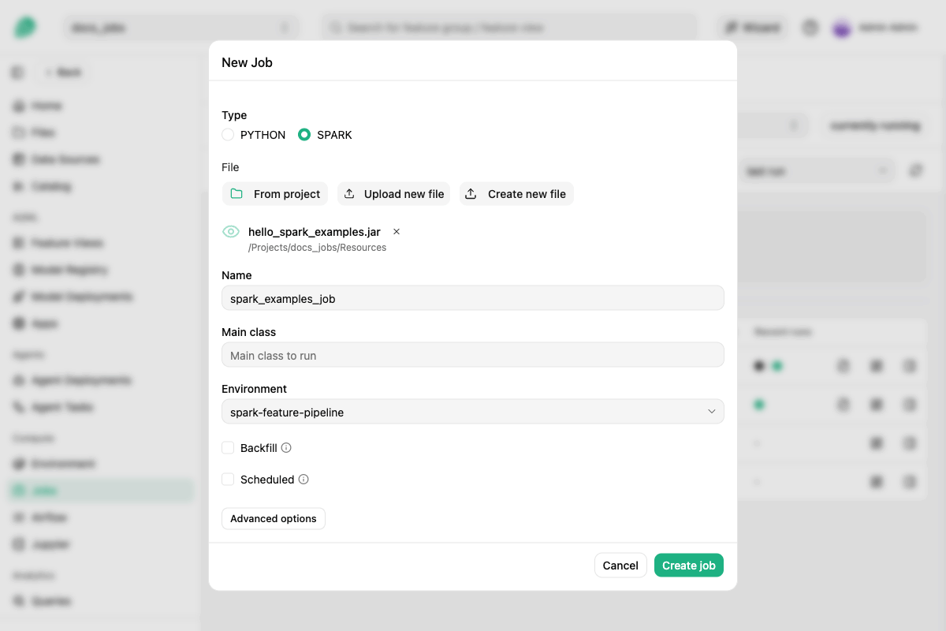
Task: Click the Hopsworks logo in the top-left corner
Action: [x=24, y=28]
